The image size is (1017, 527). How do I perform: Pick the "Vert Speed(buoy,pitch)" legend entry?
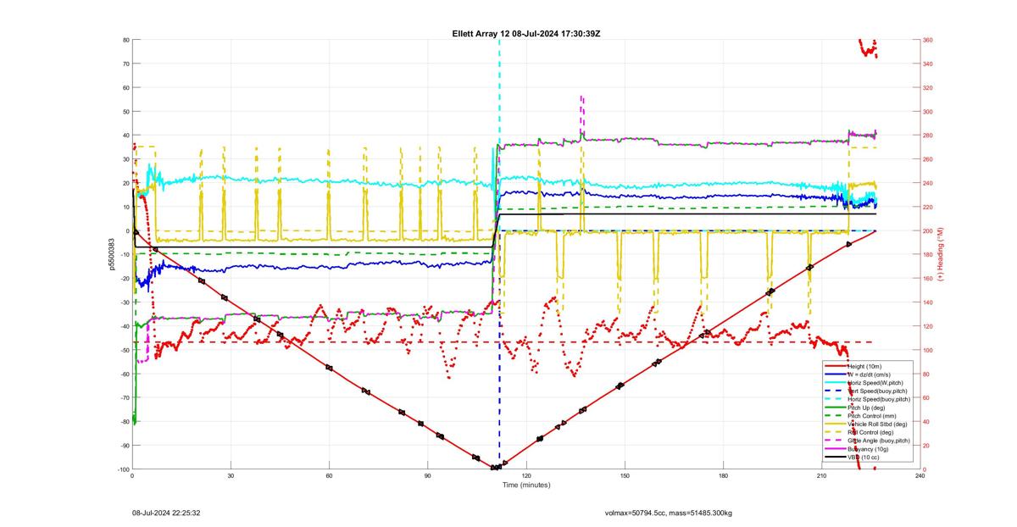(x=879, y=391)
